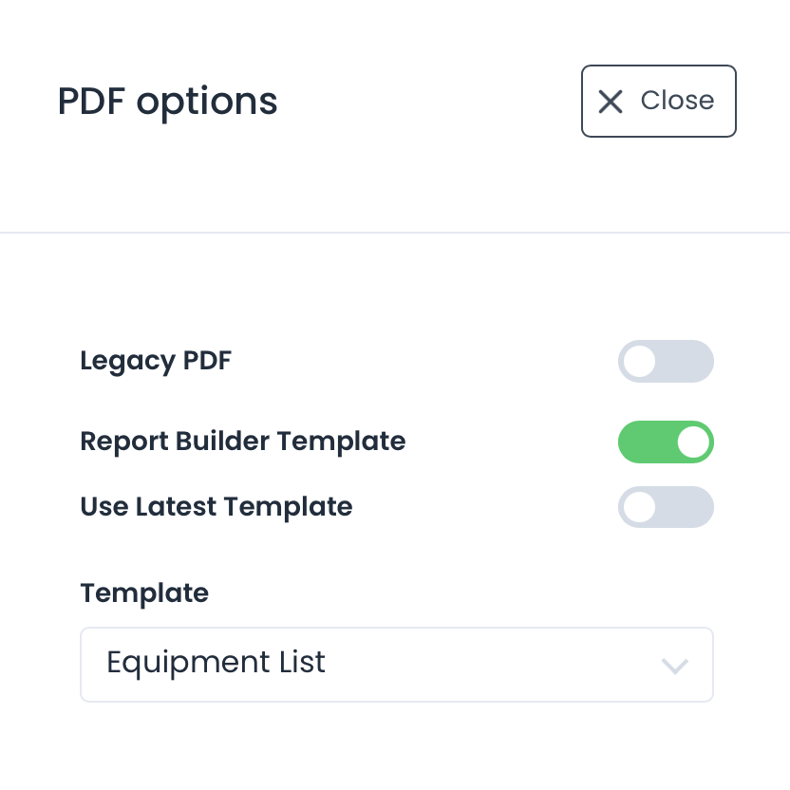Turn on the Use Latest Template switch
Screen dimensions: 790x790
666,508
